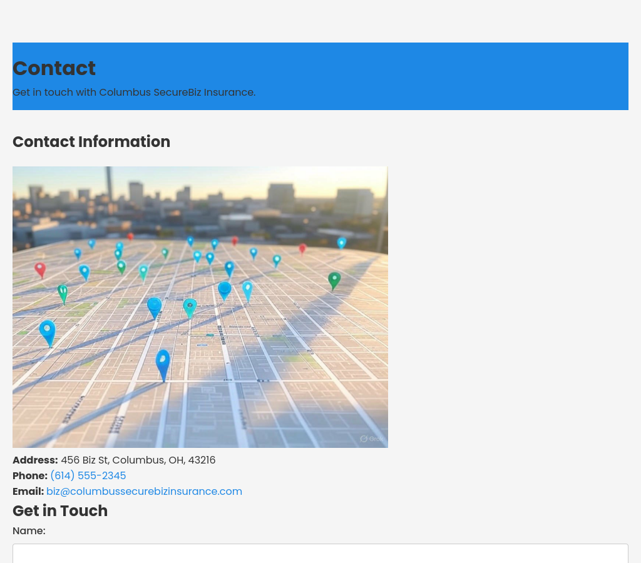Call the (614) 555-2345 phone link
This screenshot has width=641, height=563.
click(x=88, y=476)
